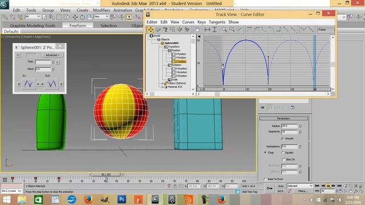Toggle Set Key mode button
365x205 pixels.
(x=281, y=191)
